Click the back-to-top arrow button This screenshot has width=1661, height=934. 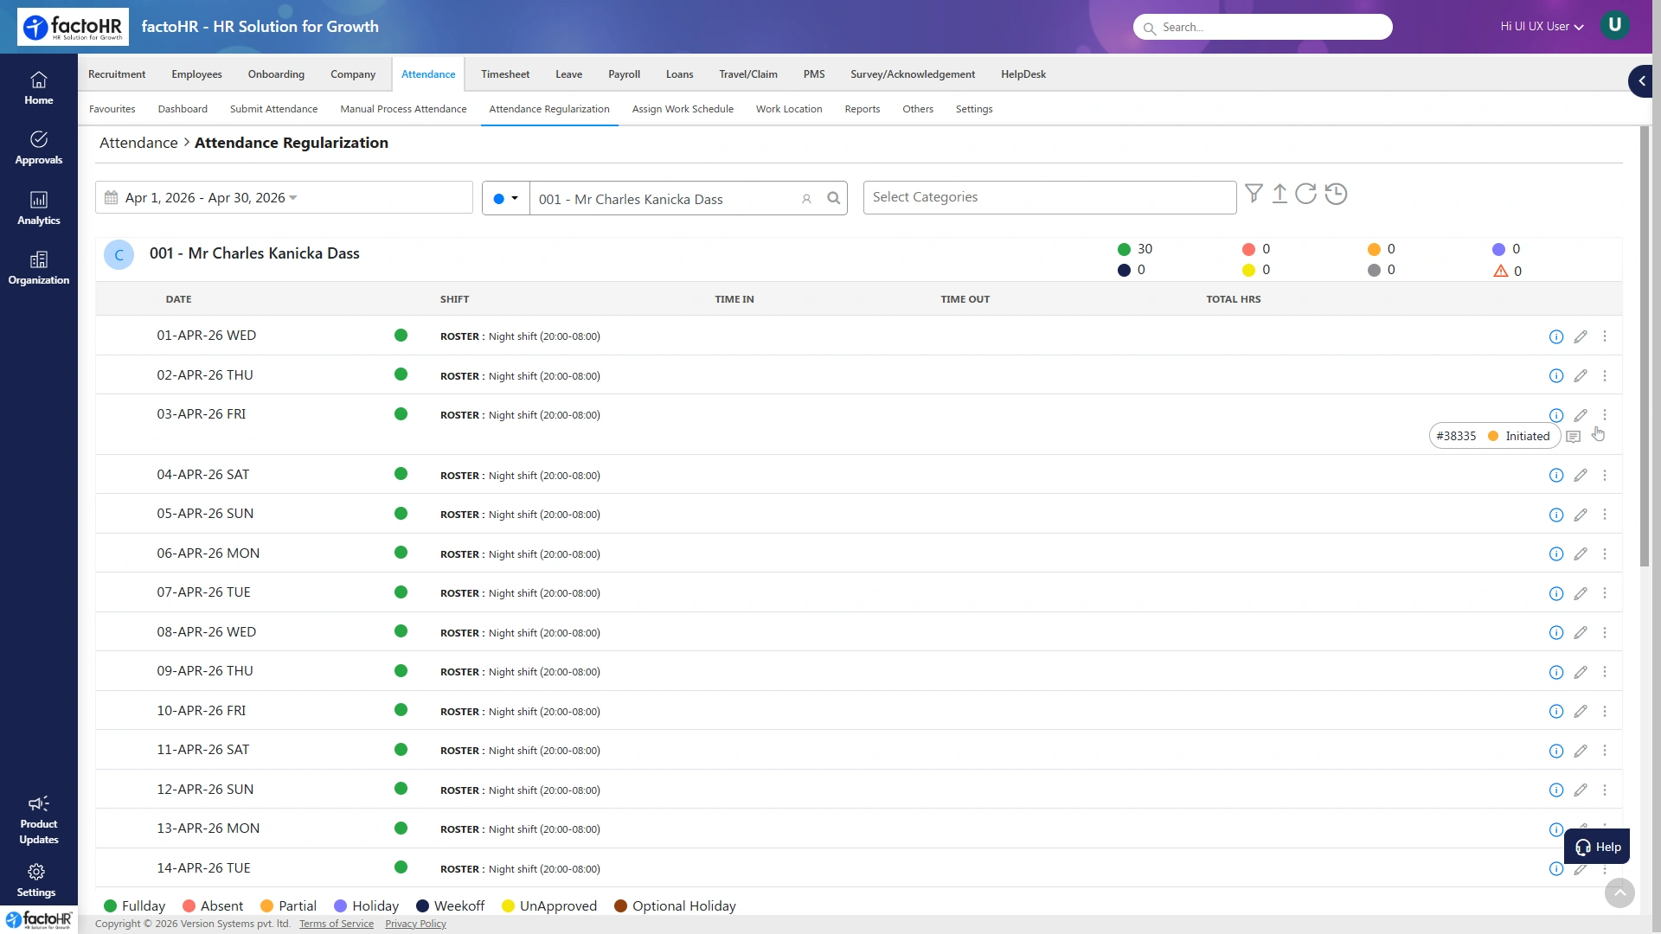tap(1619, 892)
